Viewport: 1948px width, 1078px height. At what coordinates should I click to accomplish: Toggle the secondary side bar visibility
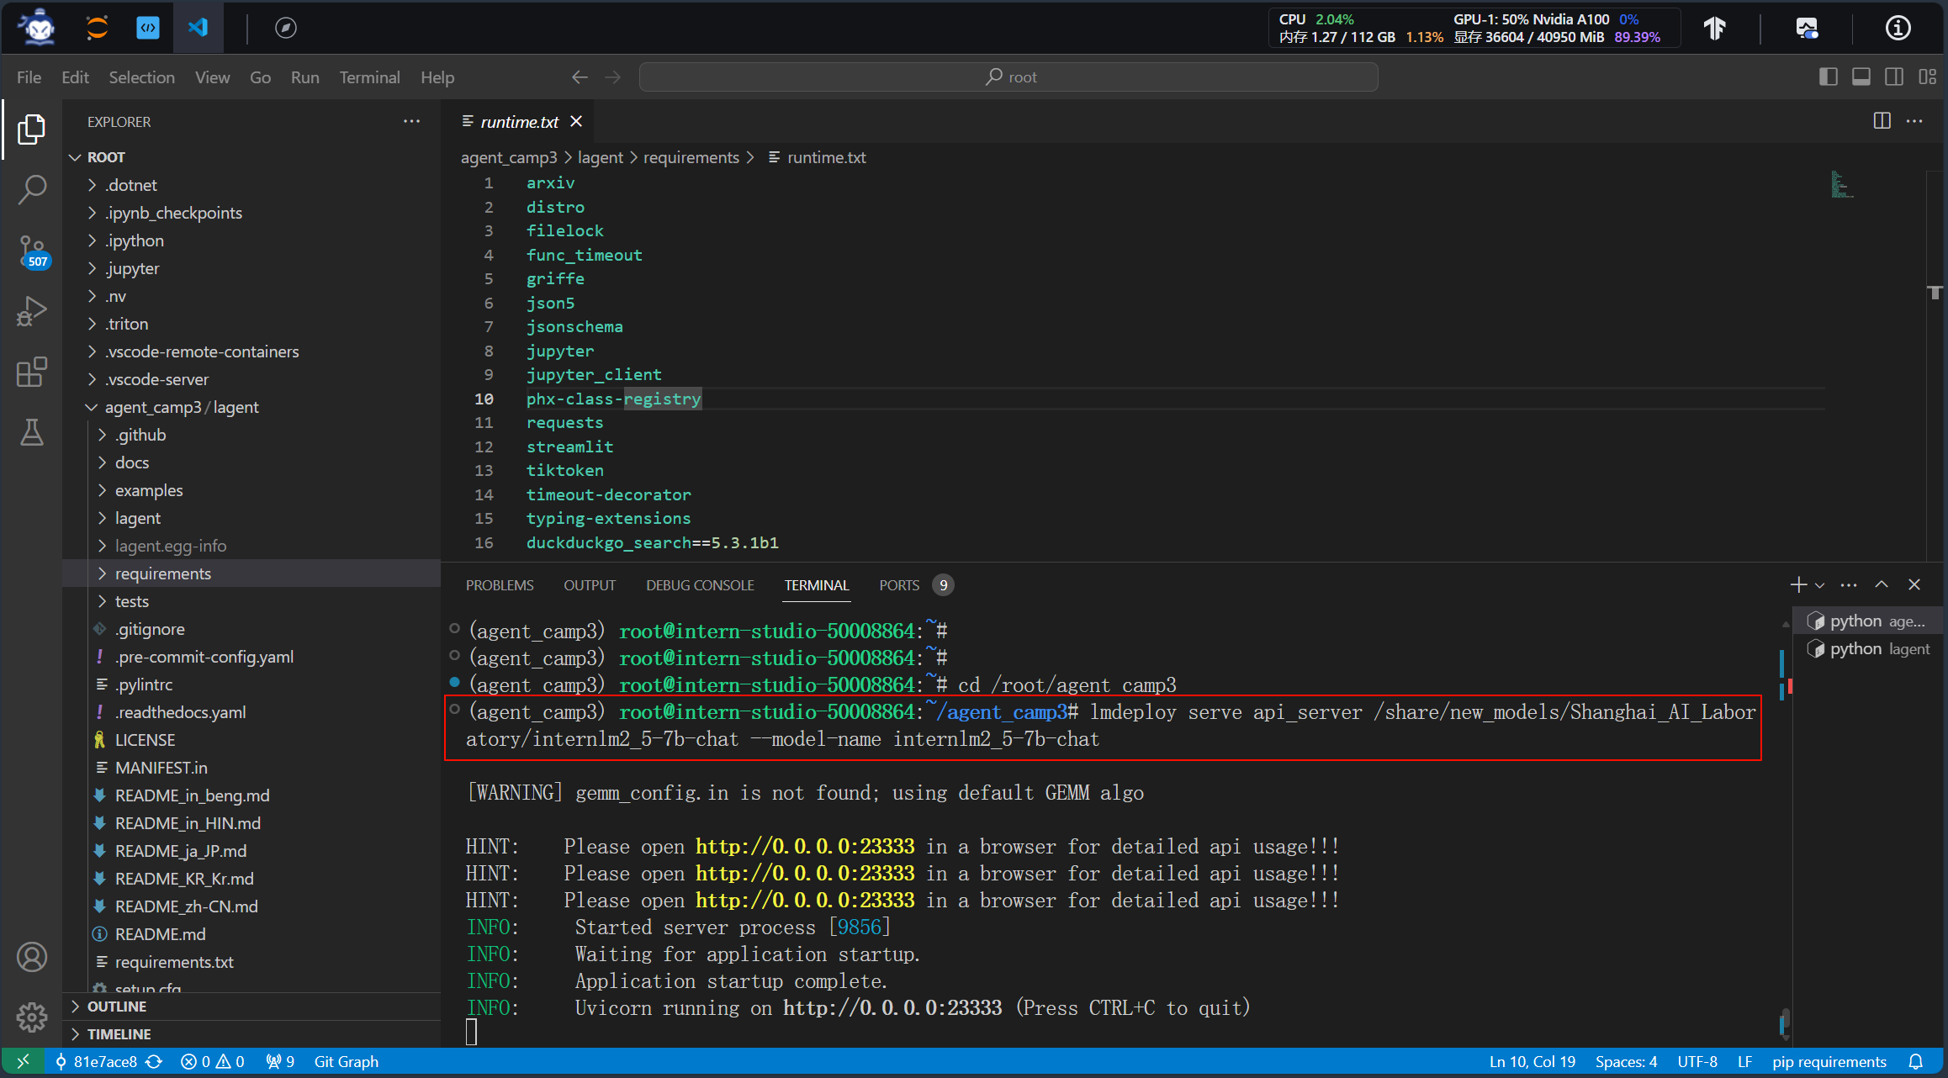coord(1893,77)
